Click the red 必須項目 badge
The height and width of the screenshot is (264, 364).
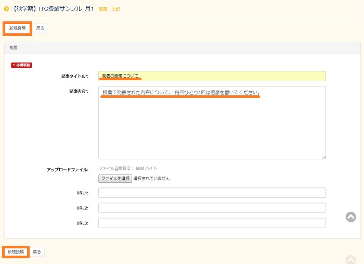[x=22, y=65]
